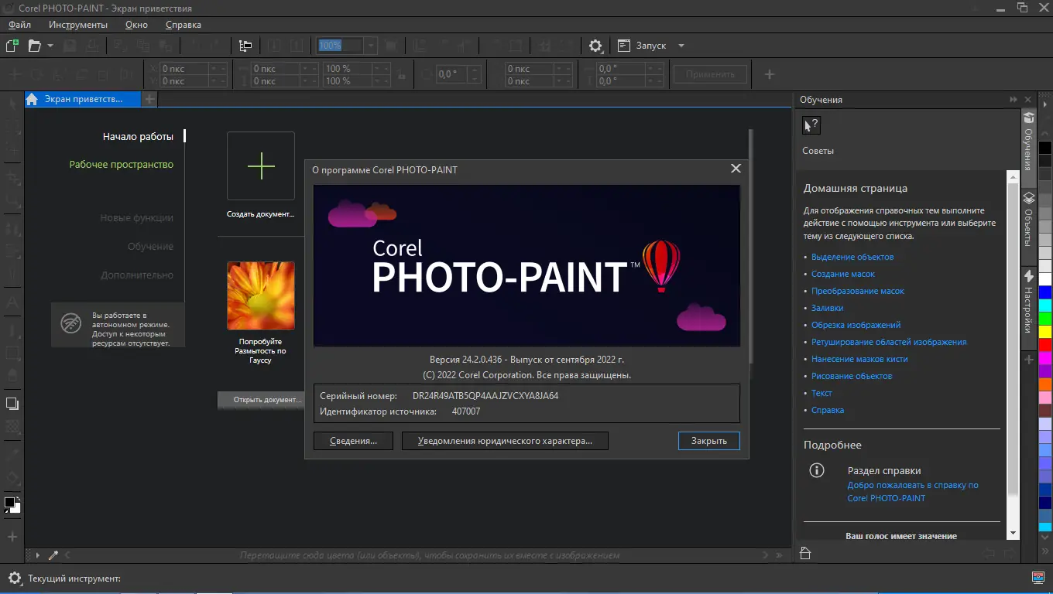Click the Сведения... button
This screenshot has width=1053, height=594.
tap(353, 441)
